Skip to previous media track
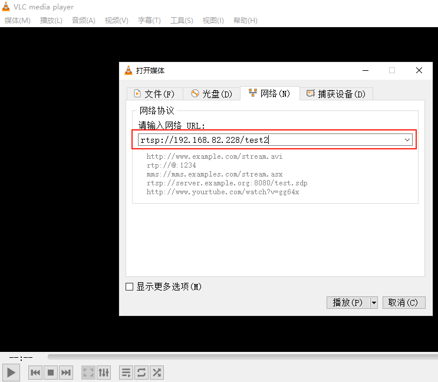 click(x=35, y=373)
